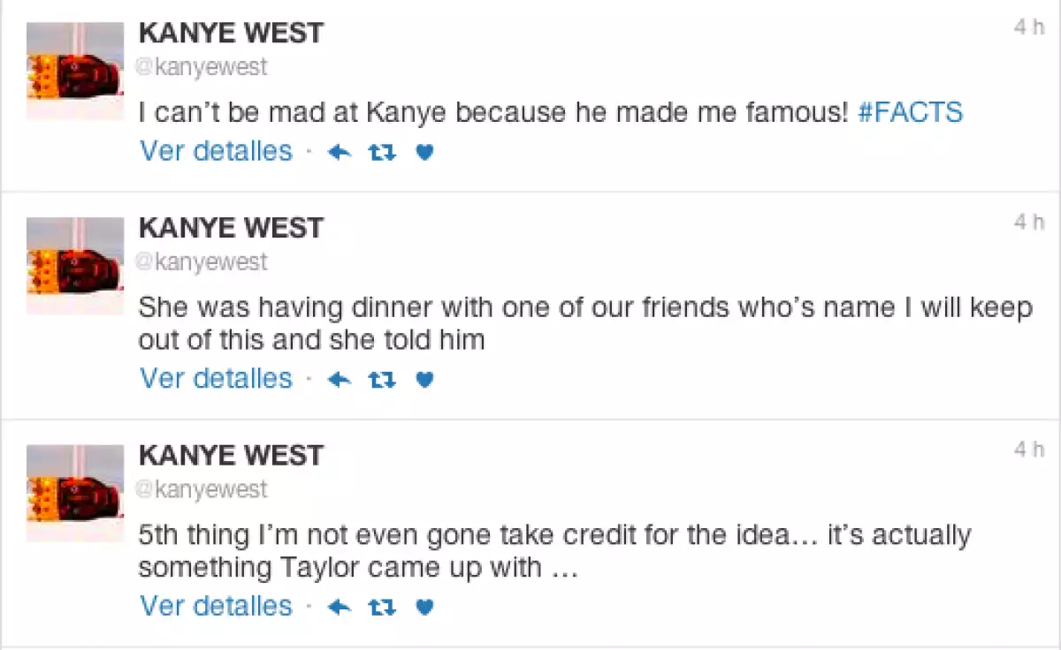Toggle favorite on the bottom tweet

tap(424, 607)
